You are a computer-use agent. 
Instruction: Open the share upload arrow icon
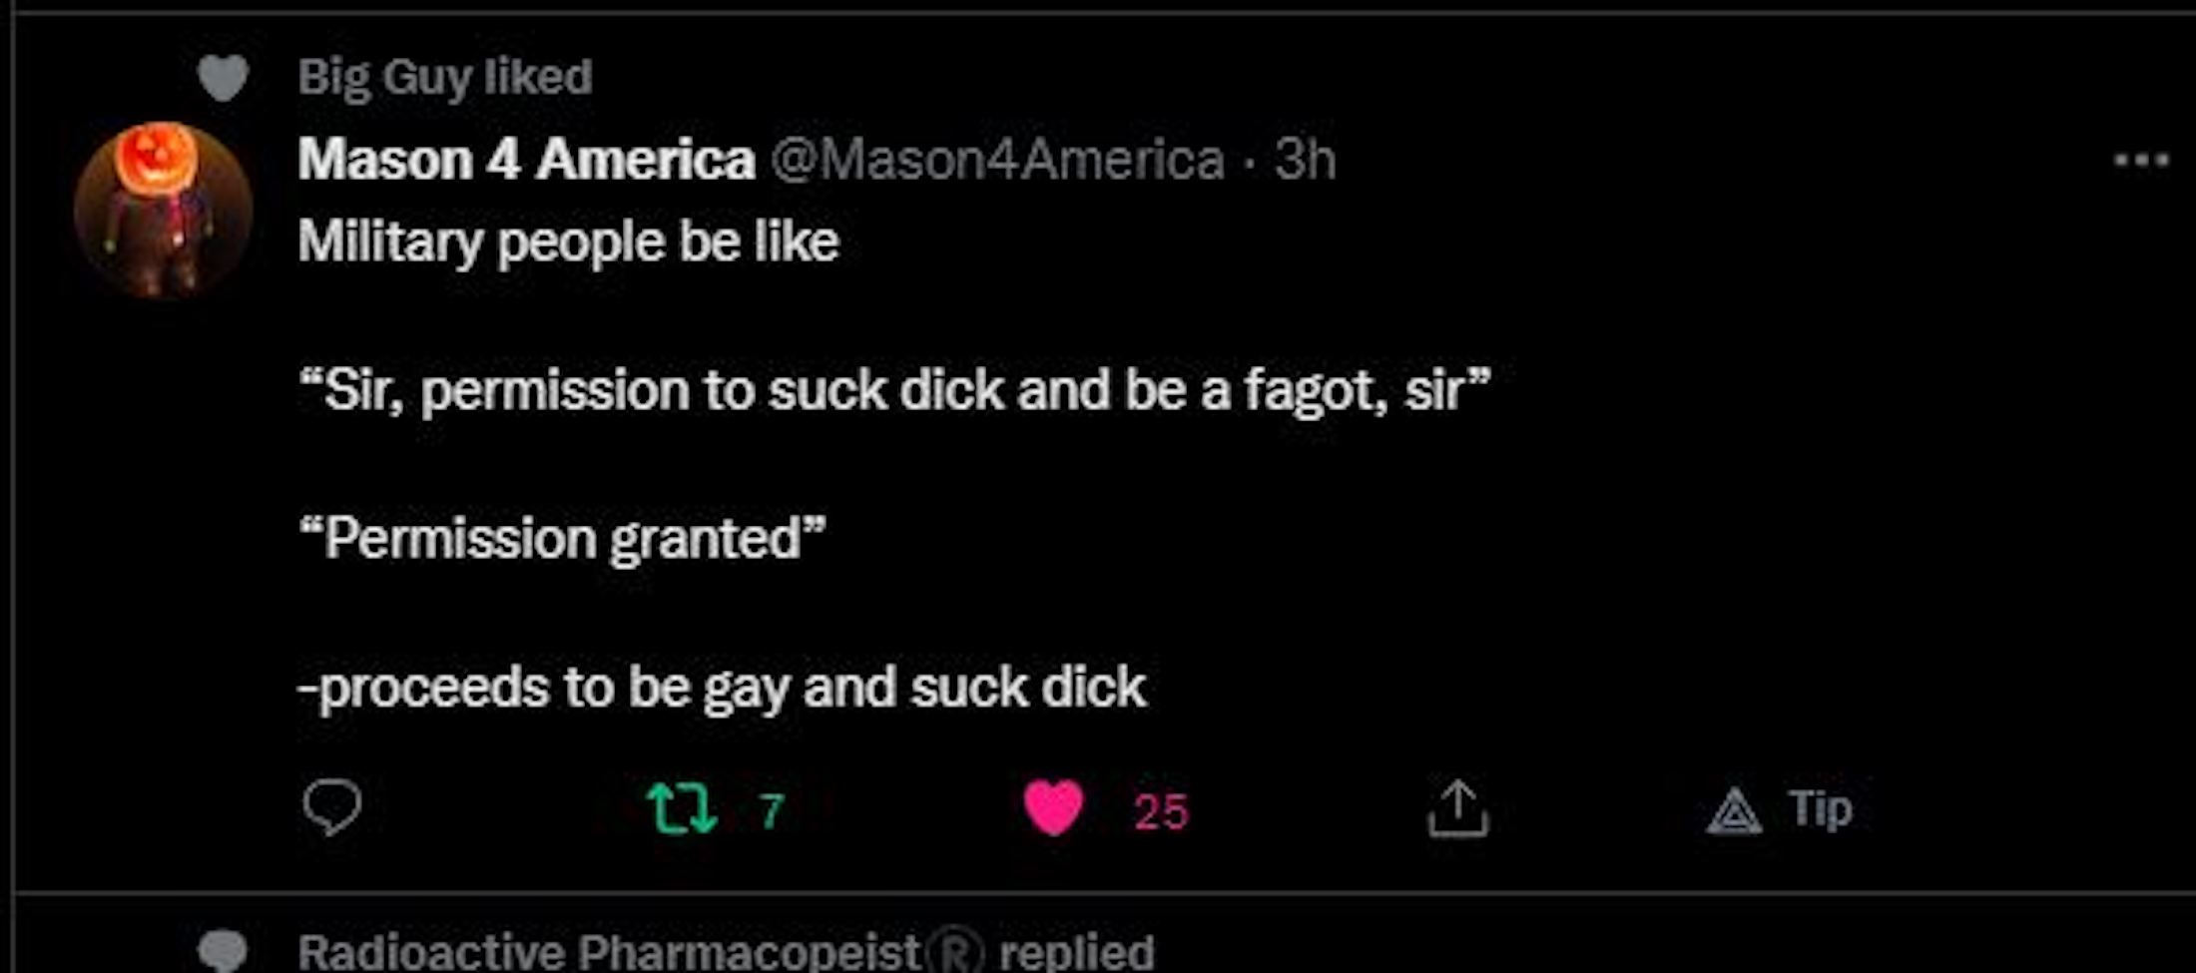coord(1457,808)
